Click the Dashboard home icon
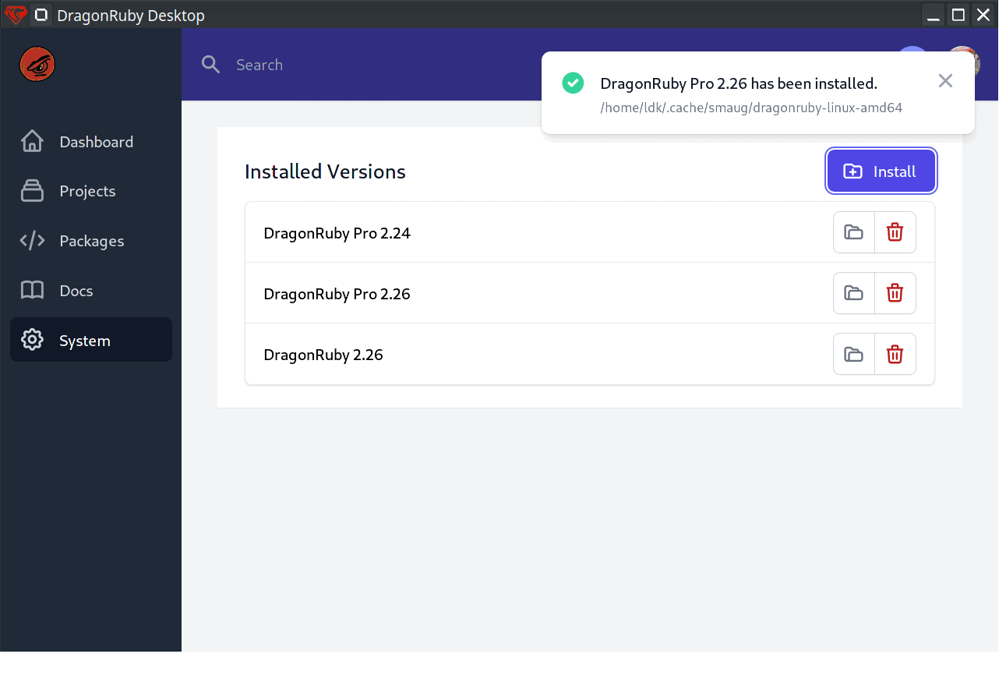Image resolution: width=999 pixels, height=675 pixels. (32, 141)
